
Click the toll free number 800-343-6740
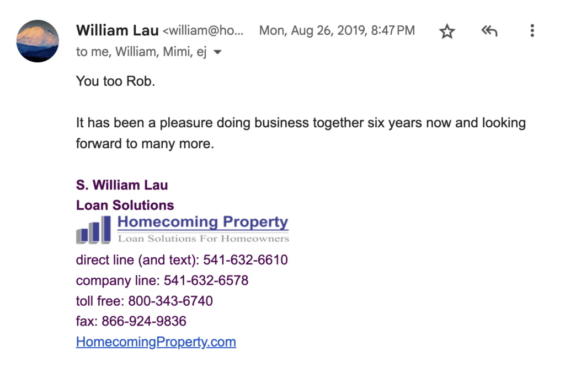[x=170, y=301]
